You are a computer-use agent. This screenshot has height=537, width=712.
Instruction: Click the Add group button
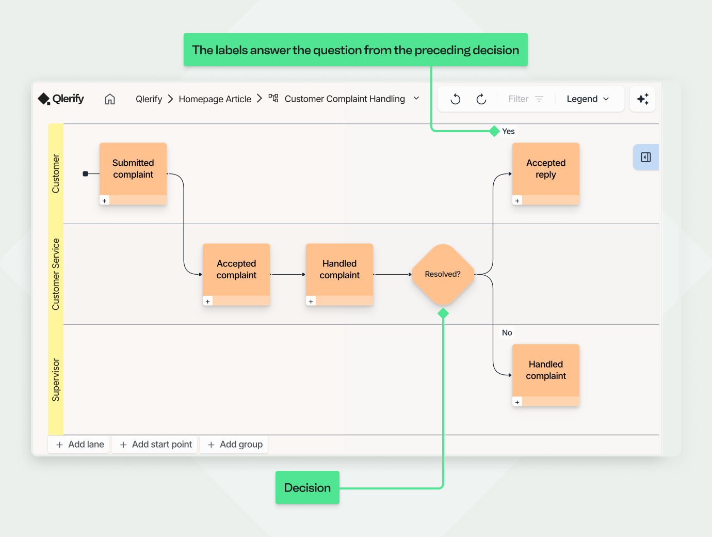234,445
